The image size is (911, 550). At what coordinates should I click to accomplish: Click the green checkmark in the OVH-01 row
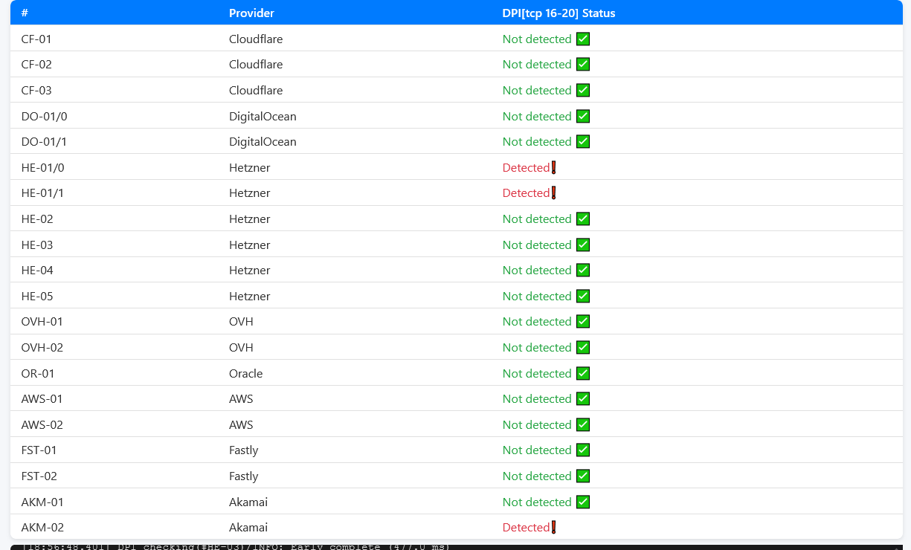(583, 322)
